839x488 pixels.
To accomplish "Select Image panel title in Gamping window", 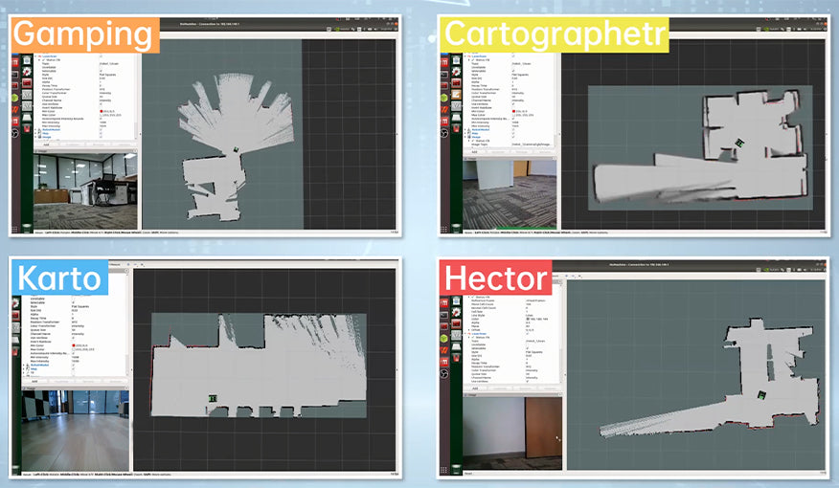I will pyautogui.click(x=43, y=150).
